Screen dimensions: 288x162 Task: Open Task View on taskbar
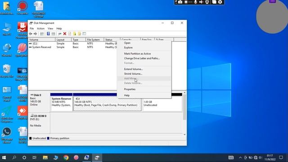click(34, 157)
